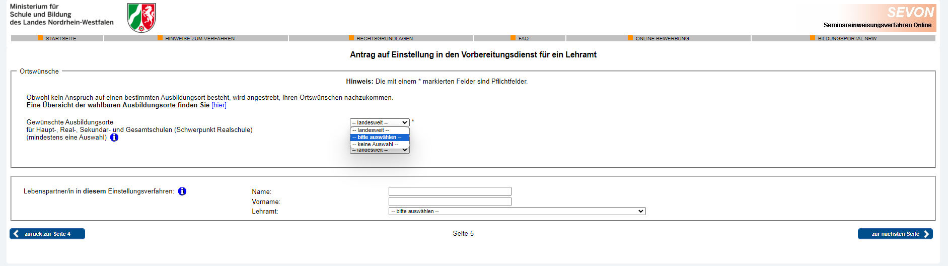Click the Ministerium für Schule und Bildung logo text
The height and width of the screenshot is (266, 948).
coord(61,15)
